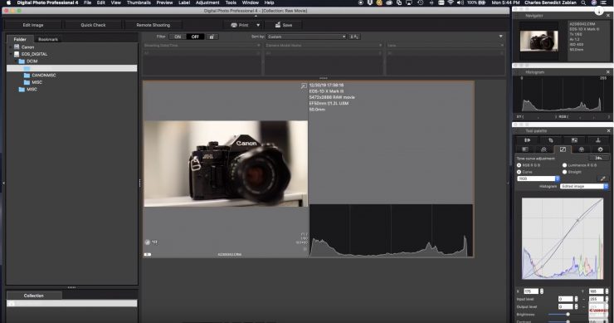
Task: Select the tone curve tool palette tab
Action: 563,149
